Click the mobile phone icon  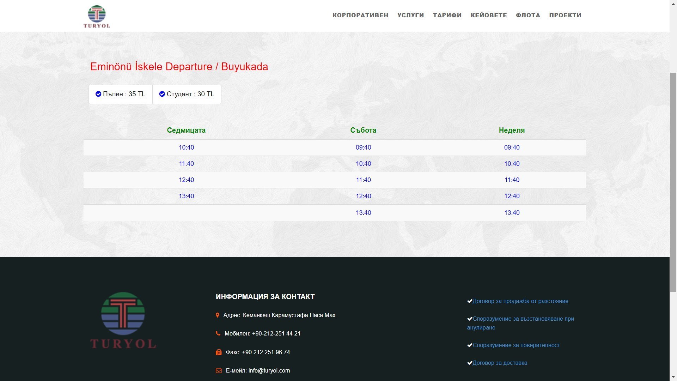click(x=218, y=333)
